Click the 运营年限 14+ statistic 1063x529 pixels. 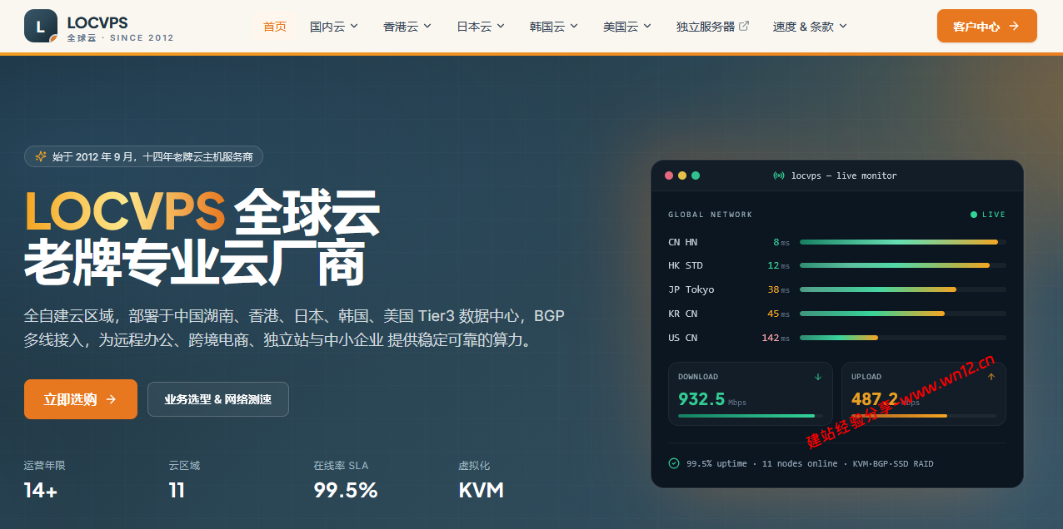tap(44, 480)
